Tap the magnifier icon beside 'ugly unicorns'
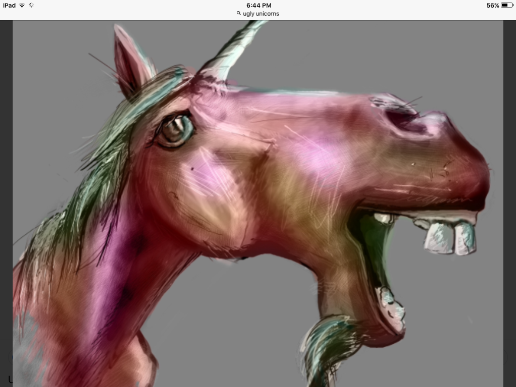The image size is (516, 387). (239, 14)
